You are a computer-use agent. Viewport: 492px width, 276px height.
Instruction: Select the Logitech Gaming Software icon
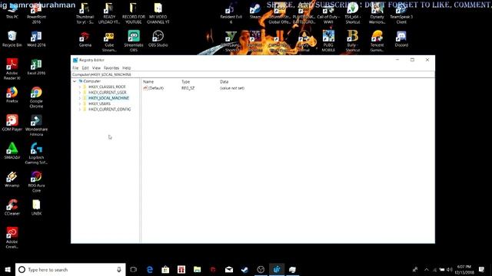pyautogui.click(x=36, y=153)
